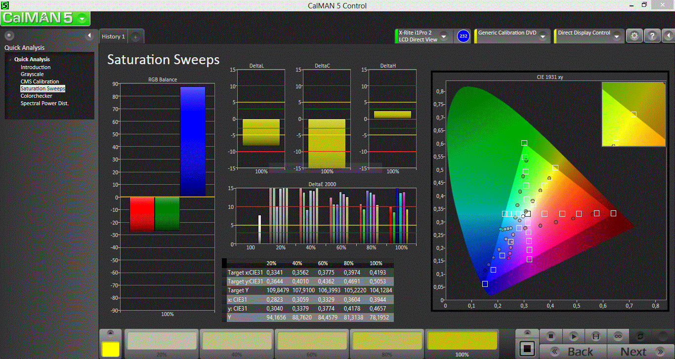Open the Generic Calibration DVD source dropdown

coord(543,37)
